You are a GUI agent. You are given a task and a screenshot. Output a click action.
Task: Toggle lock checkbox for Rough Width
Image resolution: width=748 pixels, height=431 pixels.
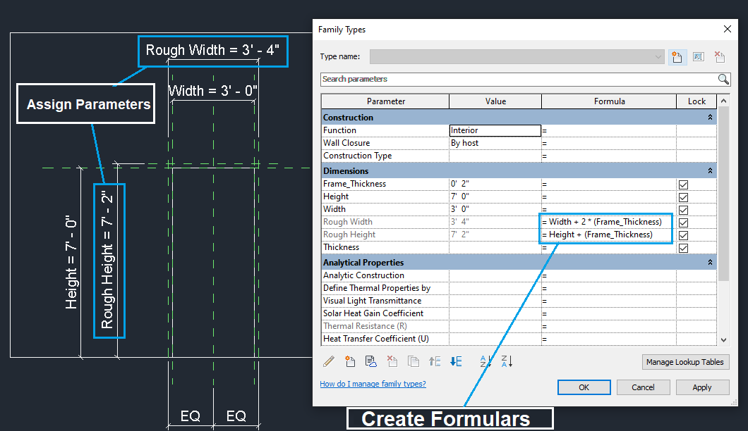[683, 223]
